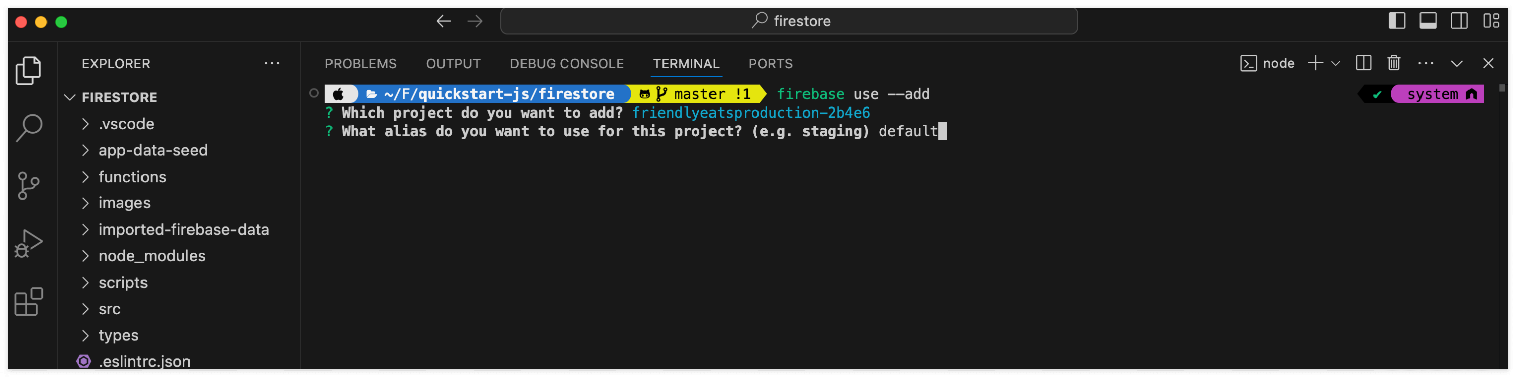Switch to the PROBLEMS tab
Viewport: 1516px width, 377px height.
point(360,63)
